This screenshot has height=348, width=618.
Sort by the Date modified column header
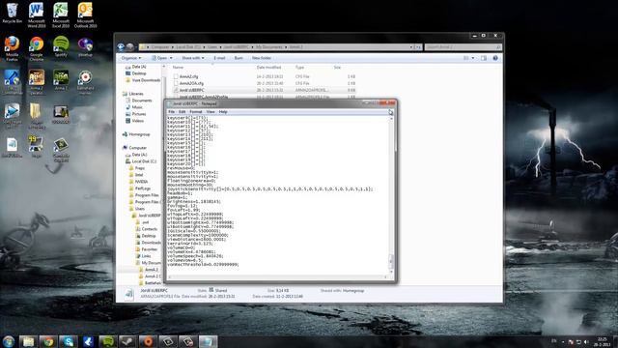pyautogui.click(x=268, y=68)
